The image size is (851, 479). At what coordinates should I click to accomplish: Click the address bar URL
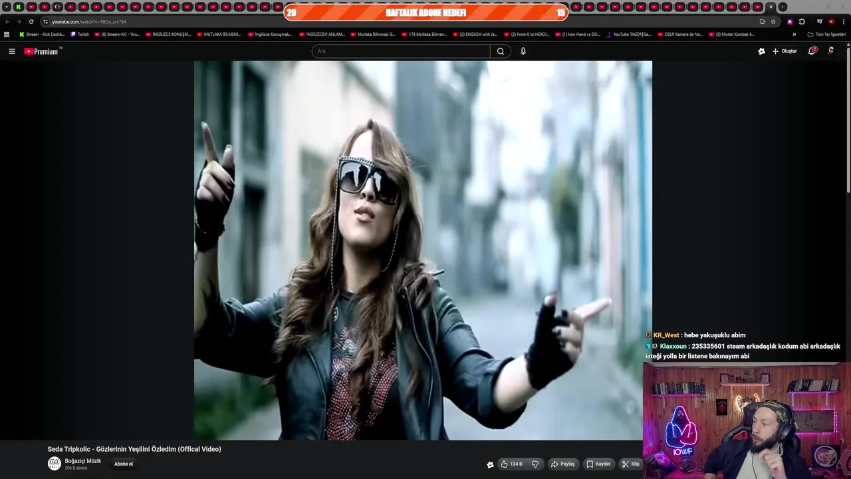click(88, 21)
